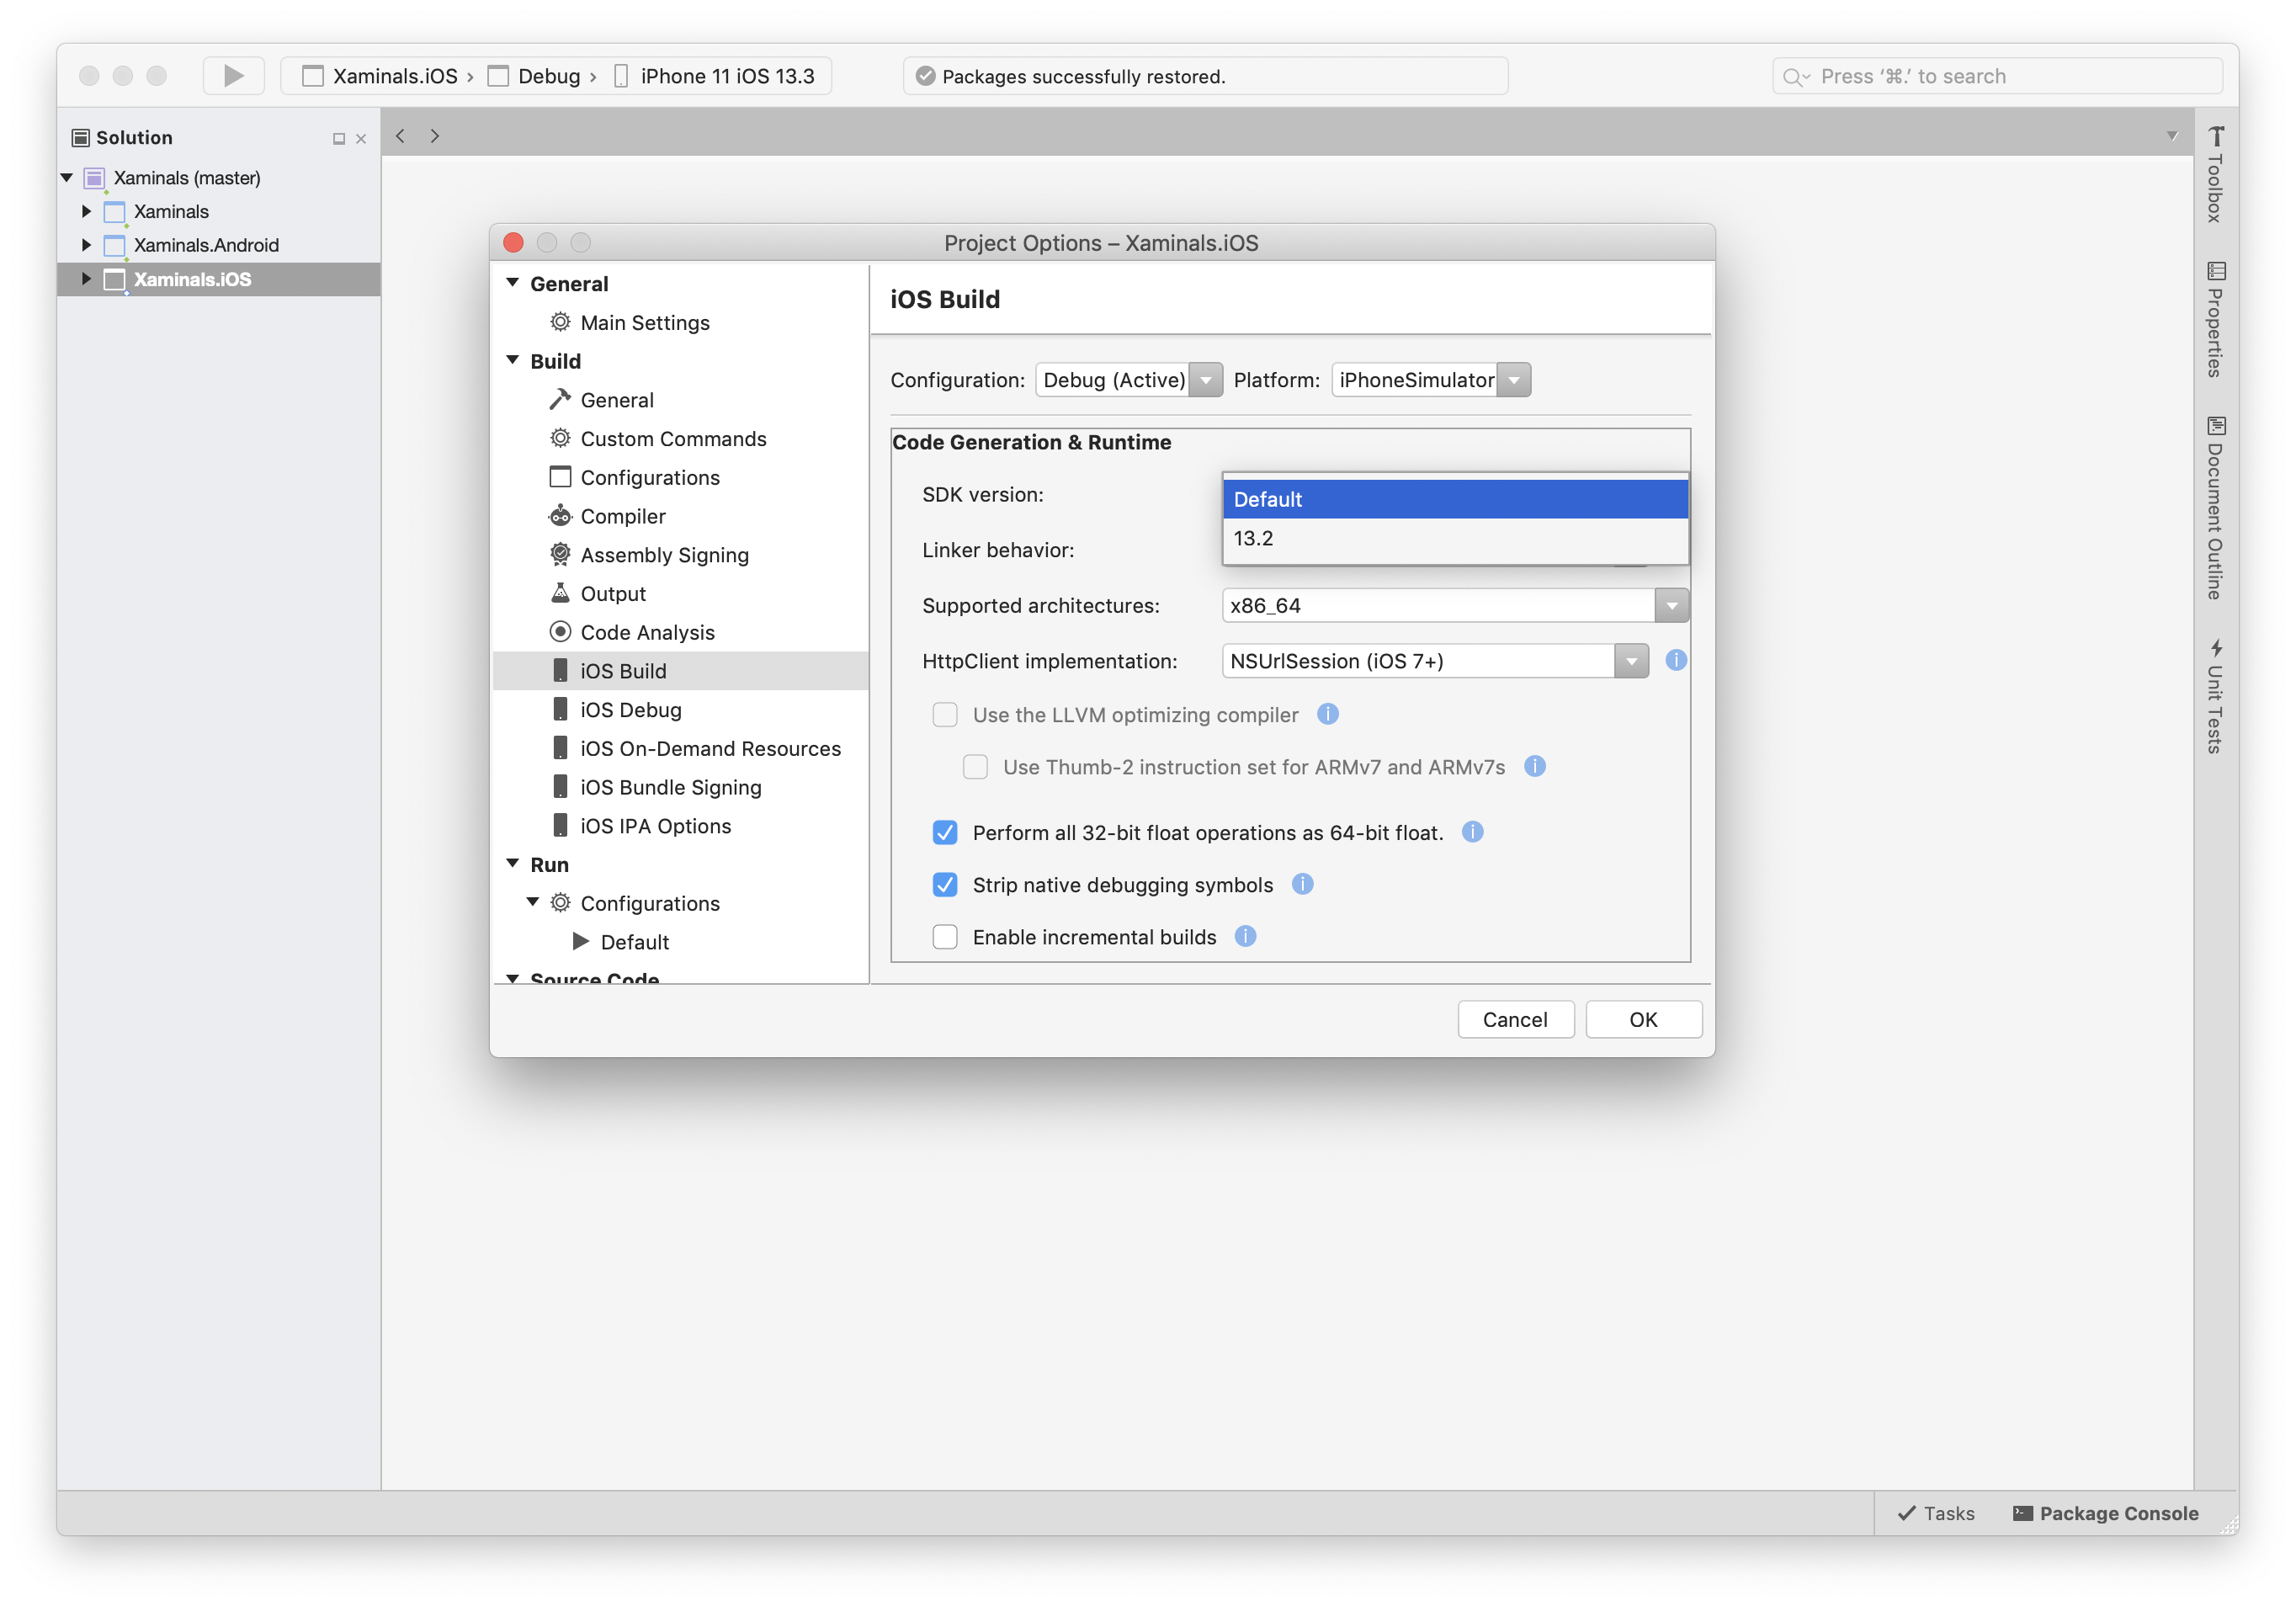The width and height of the screenshot is (2296, 1606).
Task: Collapse the Build section in options tree
Action: coord(513,360)
